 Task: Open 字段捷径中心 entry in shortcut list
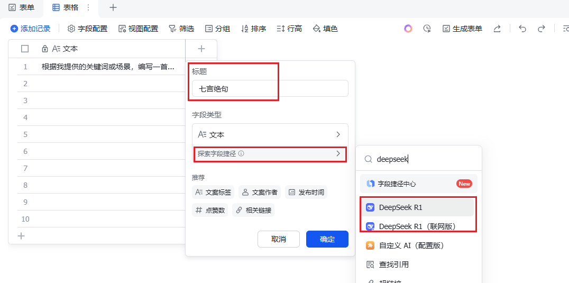point(419,184)
